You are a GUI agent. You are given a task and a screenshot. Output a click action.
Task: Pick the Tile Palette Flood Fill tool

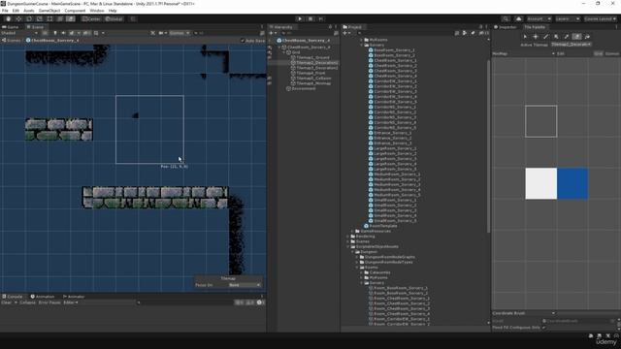click(x=587, y=37)
